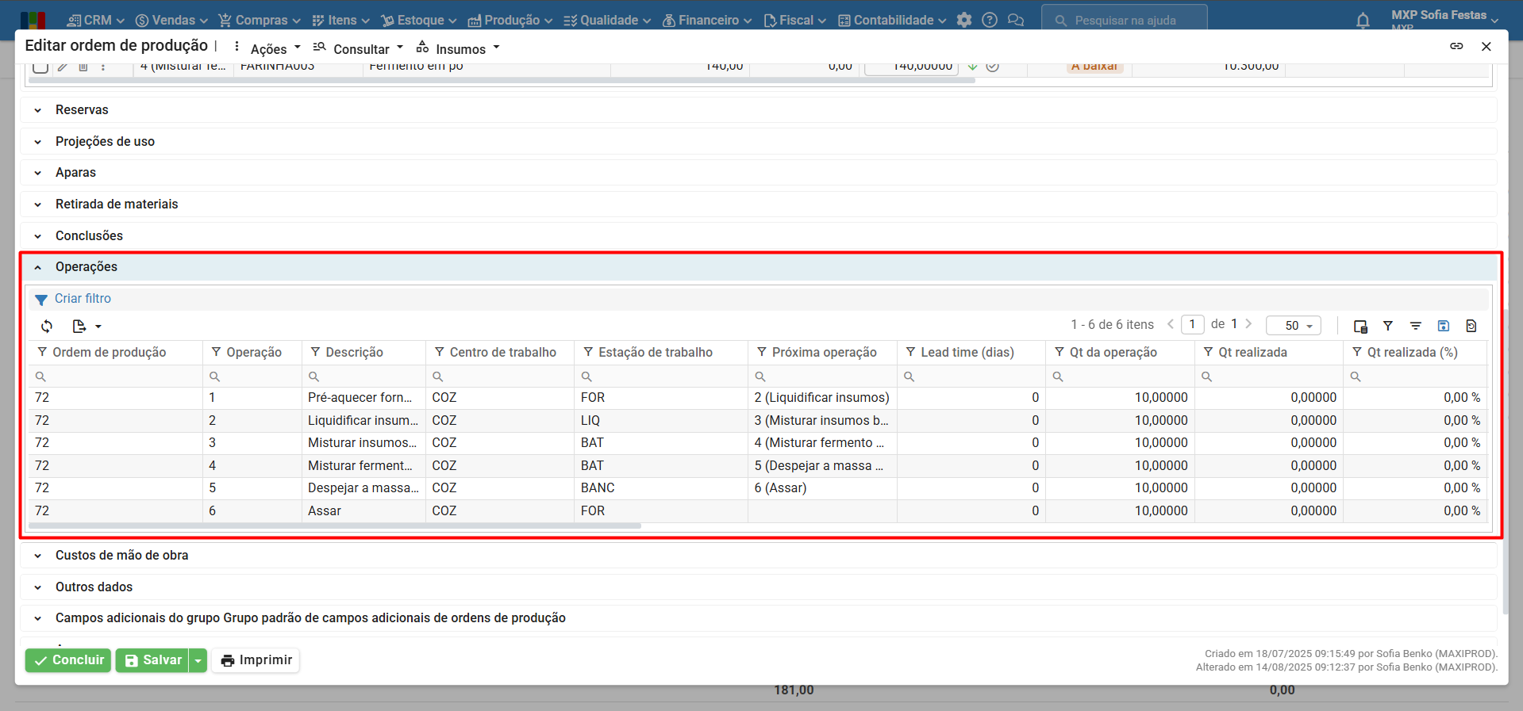Filter the Operação column header
1523x711 pixels.
(x=216, y=352)
